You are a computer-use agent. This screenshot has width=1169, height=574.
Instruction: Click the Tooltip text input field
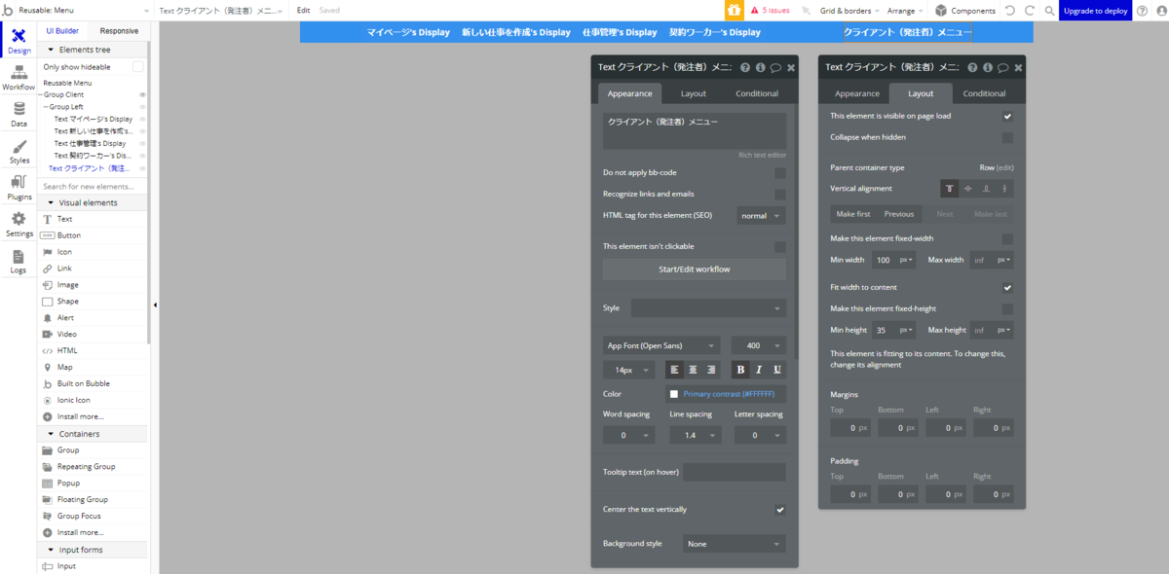point(735,473)
